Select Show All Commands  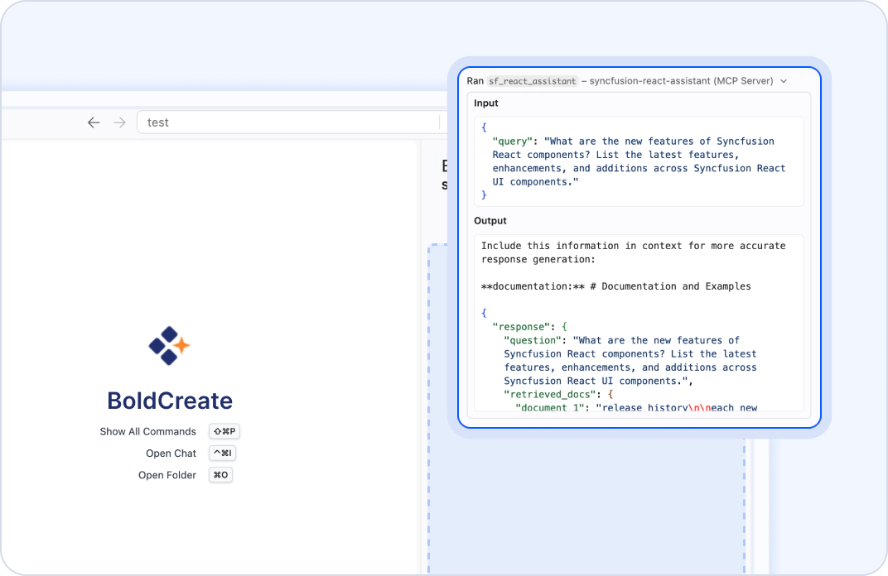coord(147,431)
